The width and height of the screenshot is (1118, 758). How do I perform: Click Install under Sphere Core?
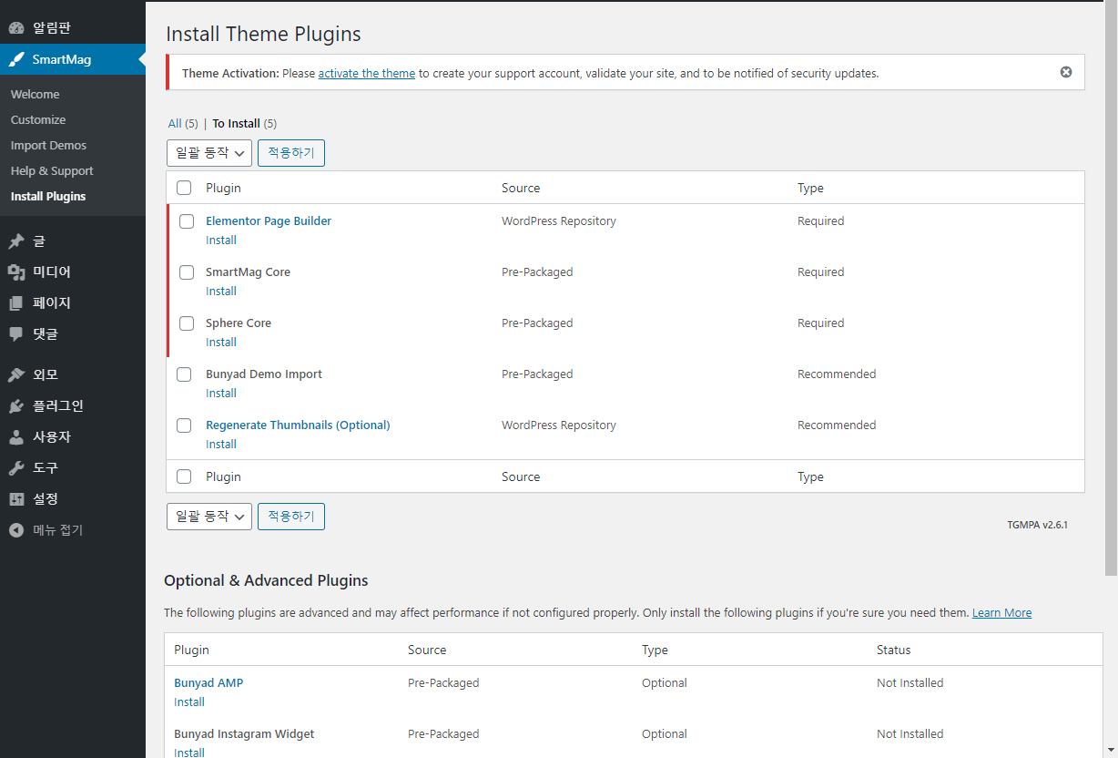[221, 343]
